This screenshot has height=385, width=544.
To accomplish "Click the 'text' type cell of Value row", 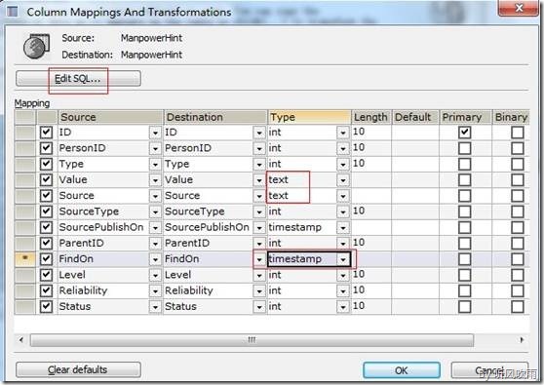I will [x=302, y=180].
